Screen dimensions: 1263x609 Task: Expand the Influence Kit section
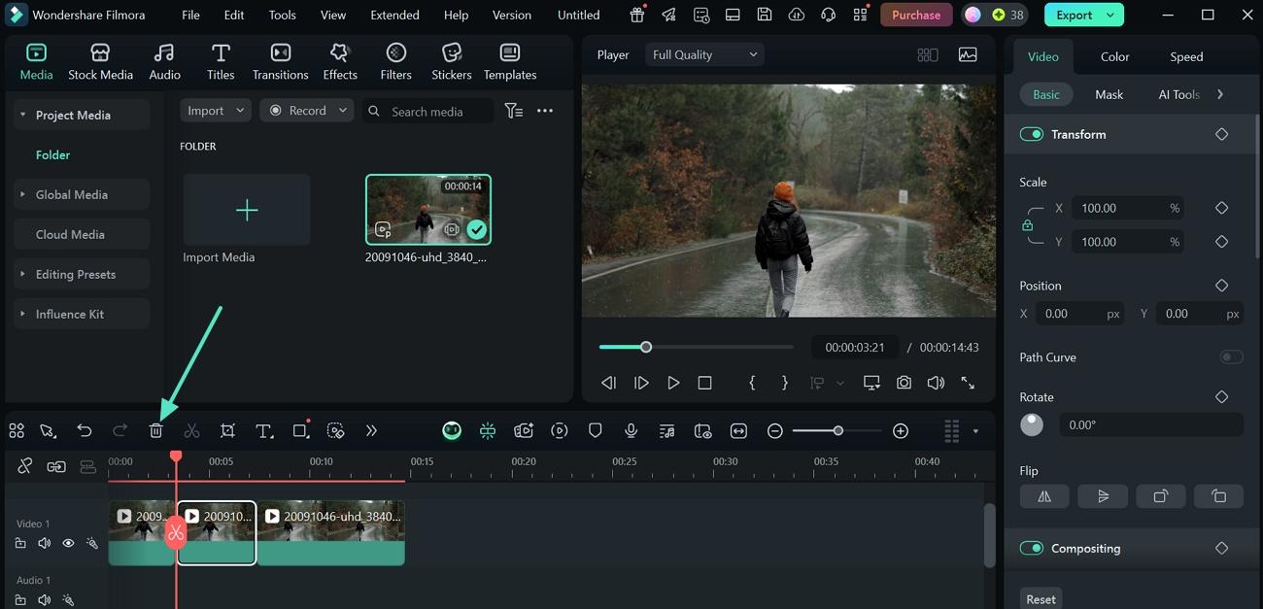pyautogui.click(x=22, y=314)
